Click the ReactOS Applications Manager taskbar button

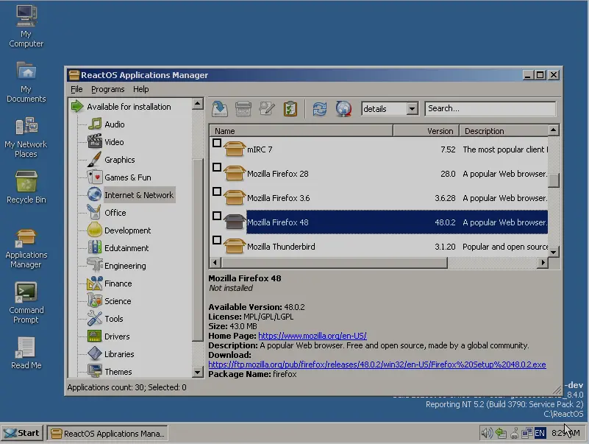108,434
